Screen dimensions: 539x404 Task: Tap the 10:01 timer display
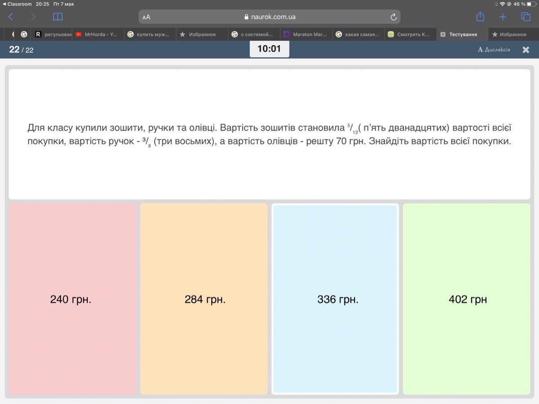pos(269,49)
